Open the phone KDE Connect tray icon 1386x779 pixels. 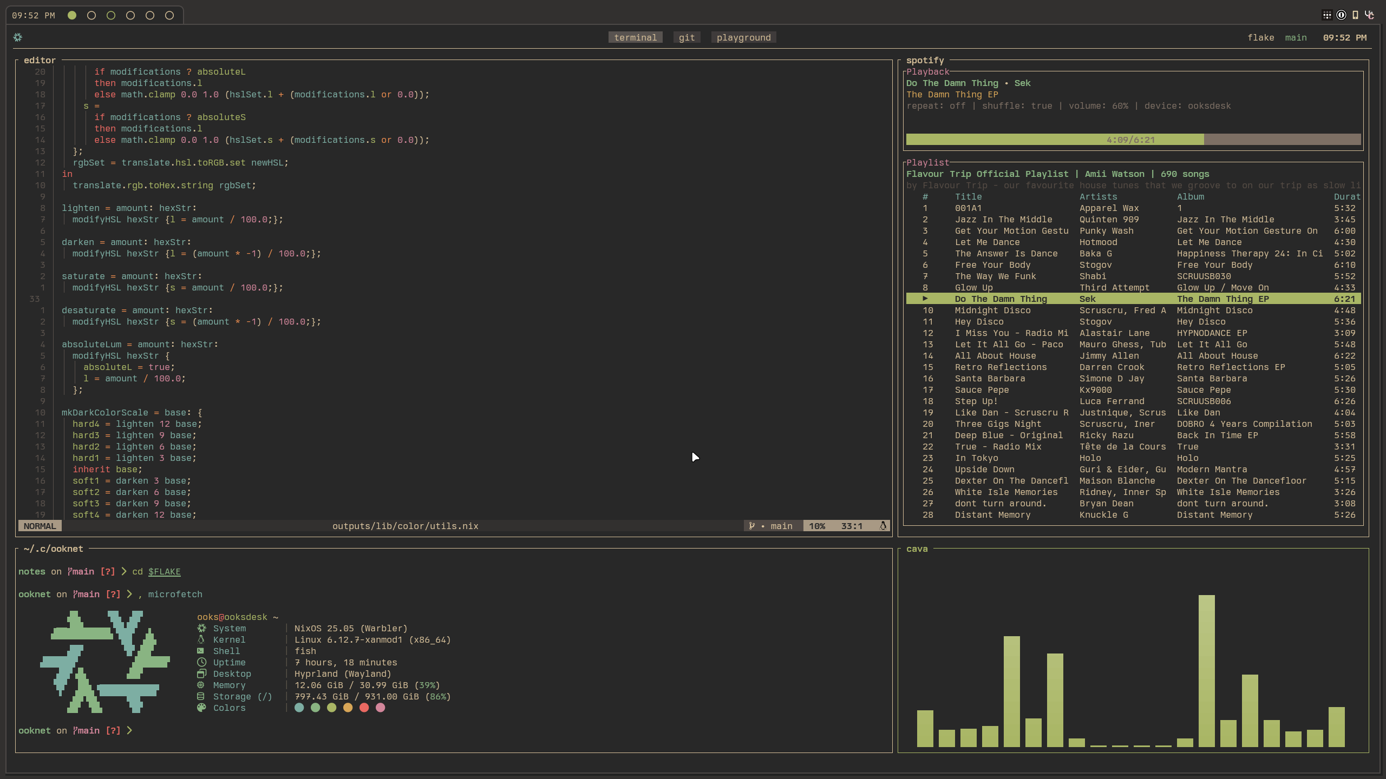1355,15
